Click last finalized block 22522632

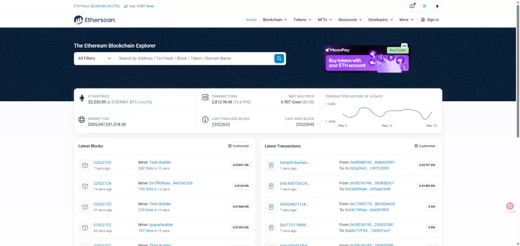click(220, 125)
